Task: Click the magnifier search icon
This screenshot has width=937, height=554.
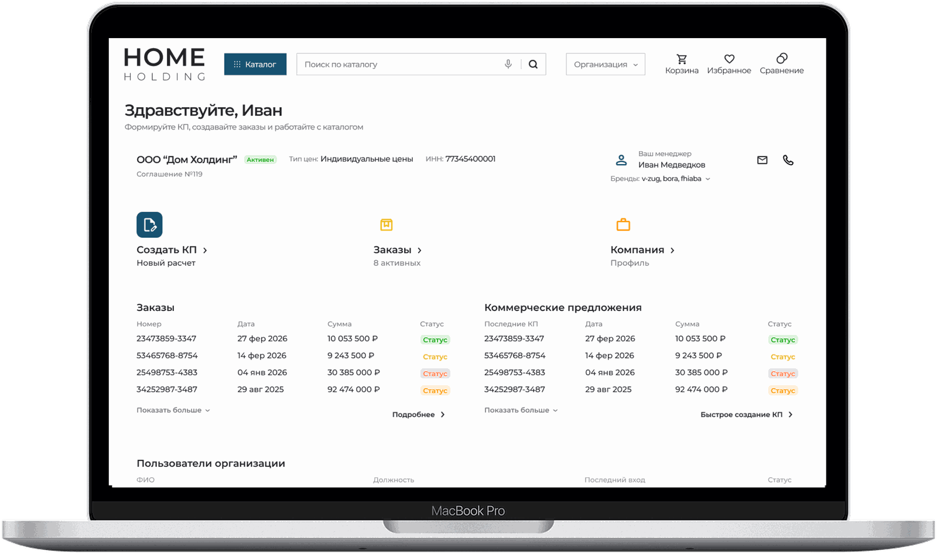Action: pos(533,64)
